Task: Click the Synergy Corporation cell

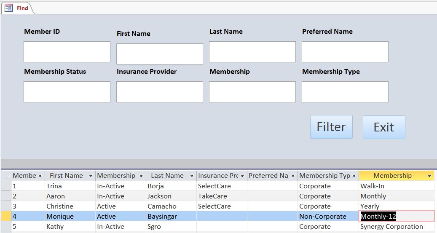Action: [x=396, y=227]
